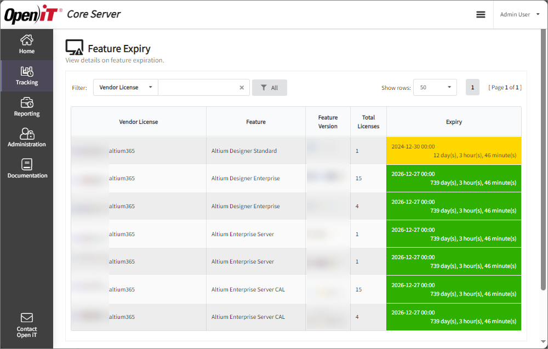Image resolution: width=548 pixels, height=349 pixels.
Task: Expand the Vendor License filter dropdown
Action: coord(125,88)
